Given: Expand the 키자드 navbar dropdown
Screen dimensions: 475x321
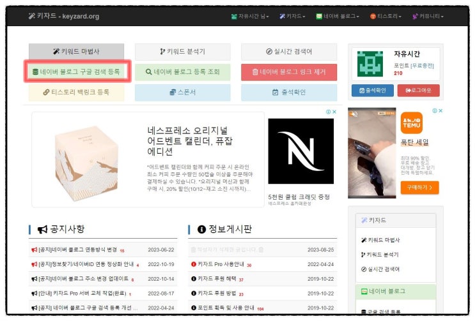Looking at the screenshot, I should pyautogui.click(x=292, y=16).
